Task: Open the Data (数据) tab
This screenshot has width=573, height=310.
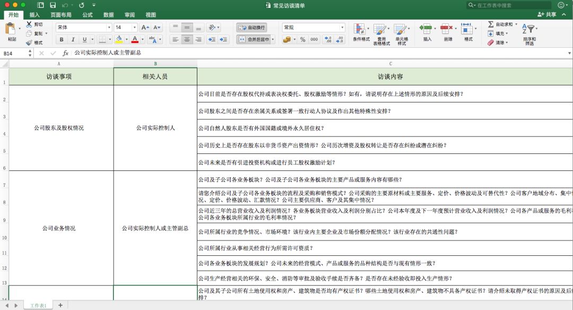Action: point(109,15)
